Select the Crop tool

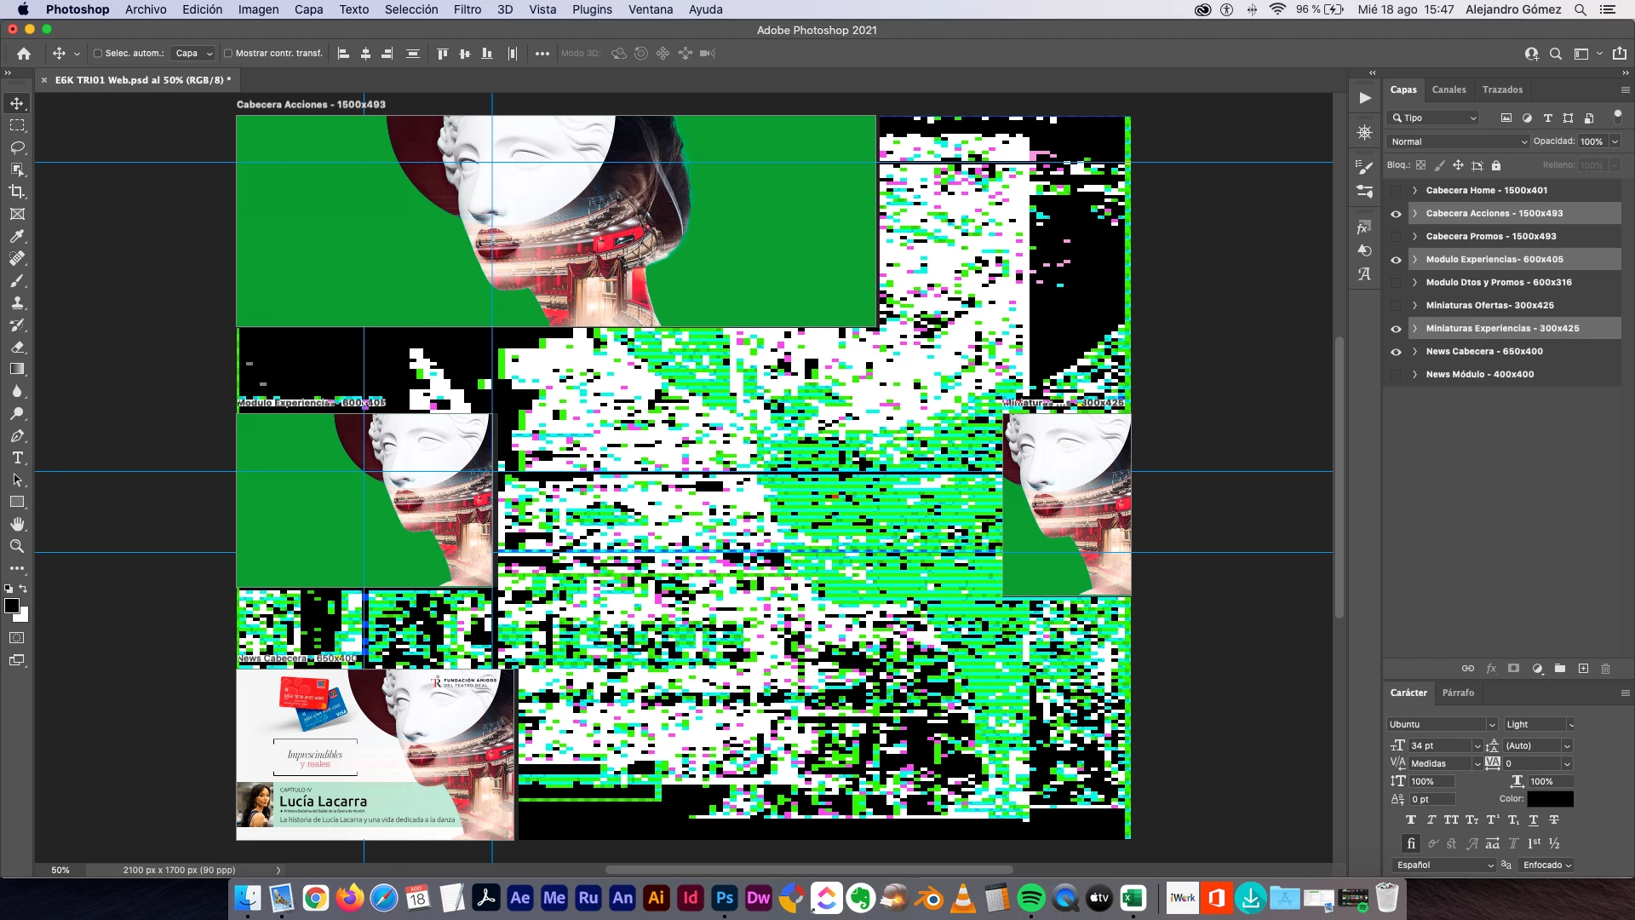pos(17,192)
